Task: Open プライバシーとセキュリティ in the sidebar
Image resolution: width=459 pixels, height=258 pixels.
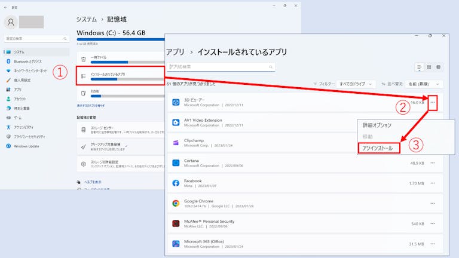Action: coord(36,137)
